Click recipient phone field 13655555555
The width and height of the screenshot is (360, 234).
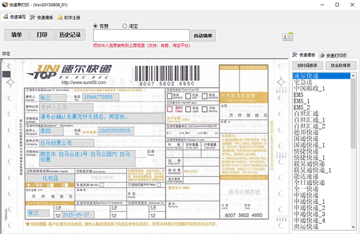click(116, 131)
